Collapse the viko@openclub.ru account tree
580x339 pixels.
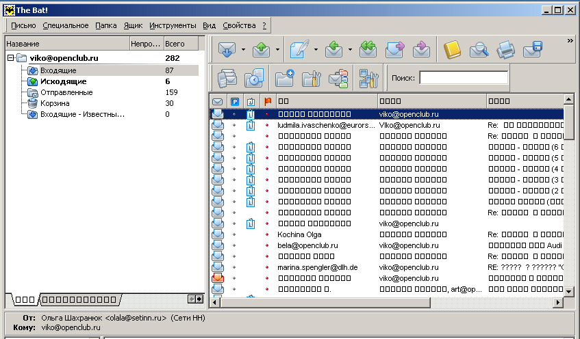(11, 58)
